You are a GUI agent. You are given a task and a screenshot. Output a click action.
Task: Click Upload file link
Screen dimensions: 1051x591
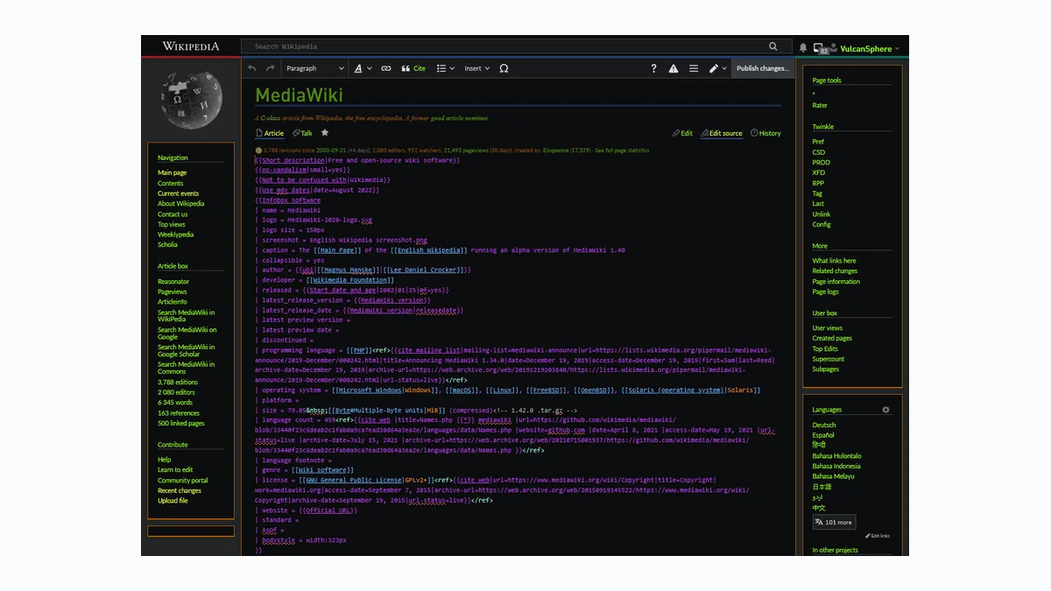173,501
